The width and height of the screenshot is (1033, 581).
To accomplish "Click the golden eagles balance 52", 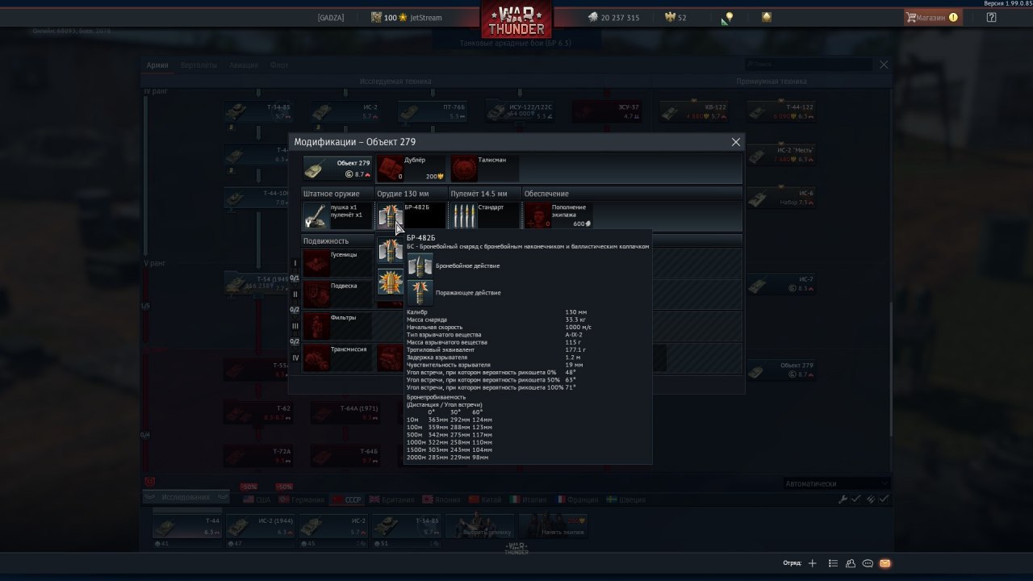I will (x=675, y=17).
